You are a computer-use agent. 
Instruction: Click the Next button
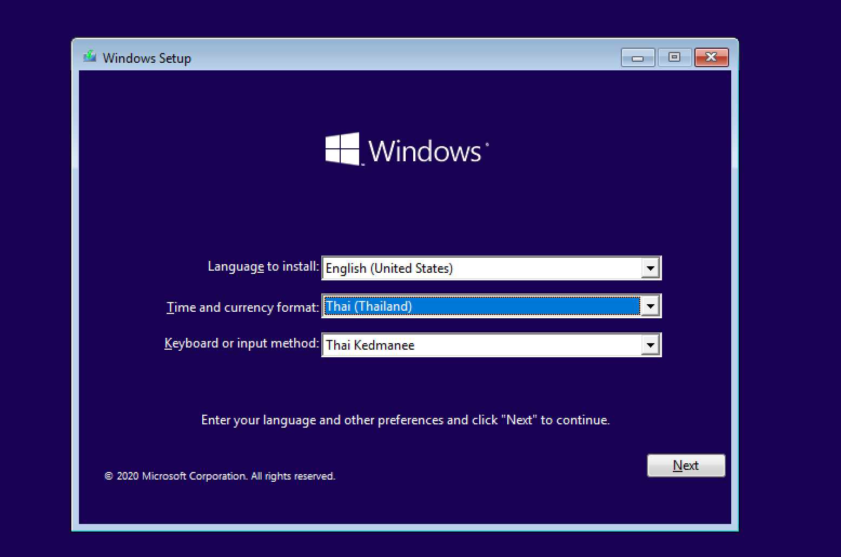coord(686,466)
